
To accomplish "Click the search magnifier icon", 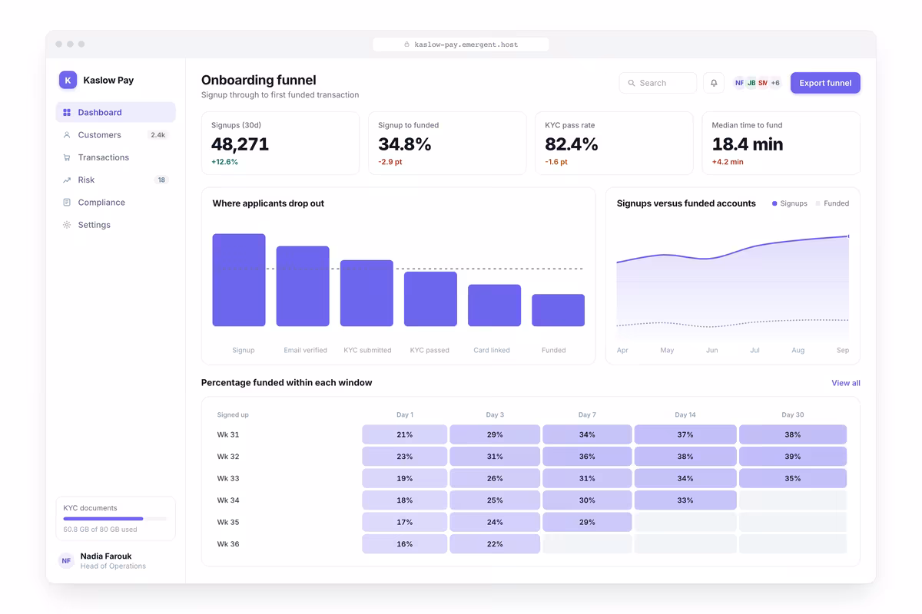I will click(x=632, y=83).
